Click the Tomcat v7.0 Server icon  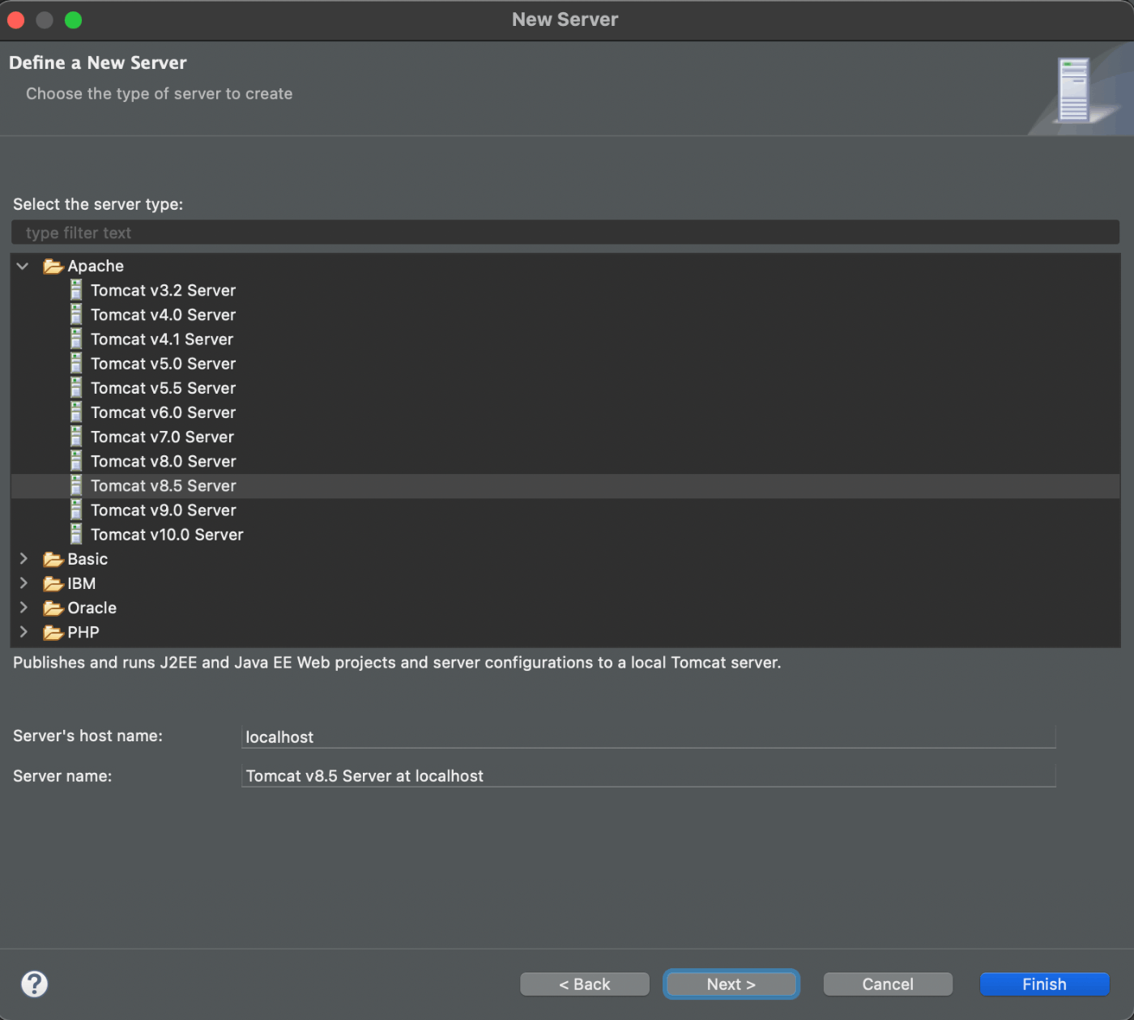76,437
